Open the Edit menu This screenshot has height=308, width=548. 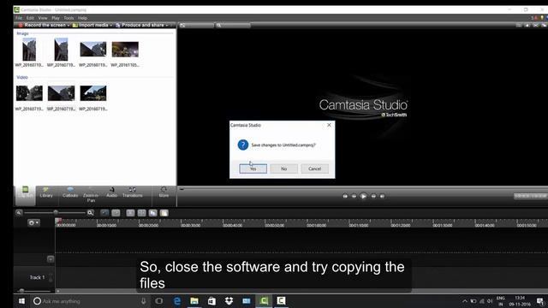31,18
